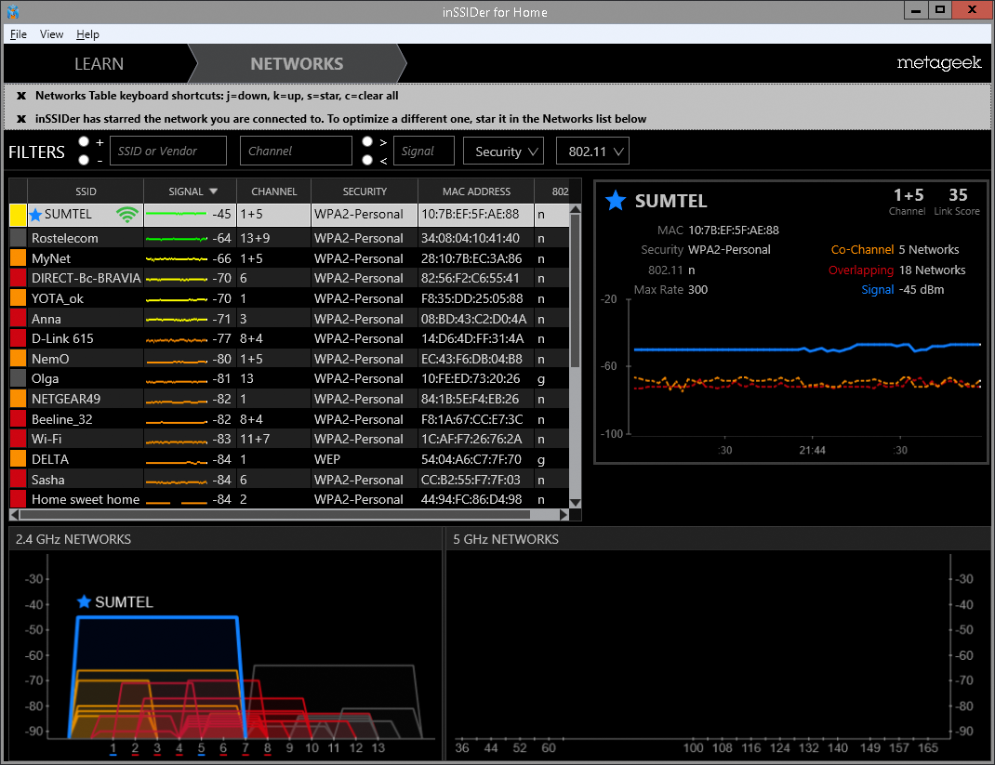The image size is (995, 765).
Task: Select the NETGEAR49 network row
Action: click(289, 399)
